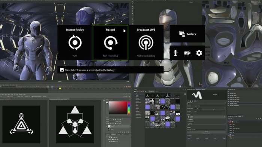
Task: Adjust the brush slider handle in Properties
Action: (x=214, y=109)
